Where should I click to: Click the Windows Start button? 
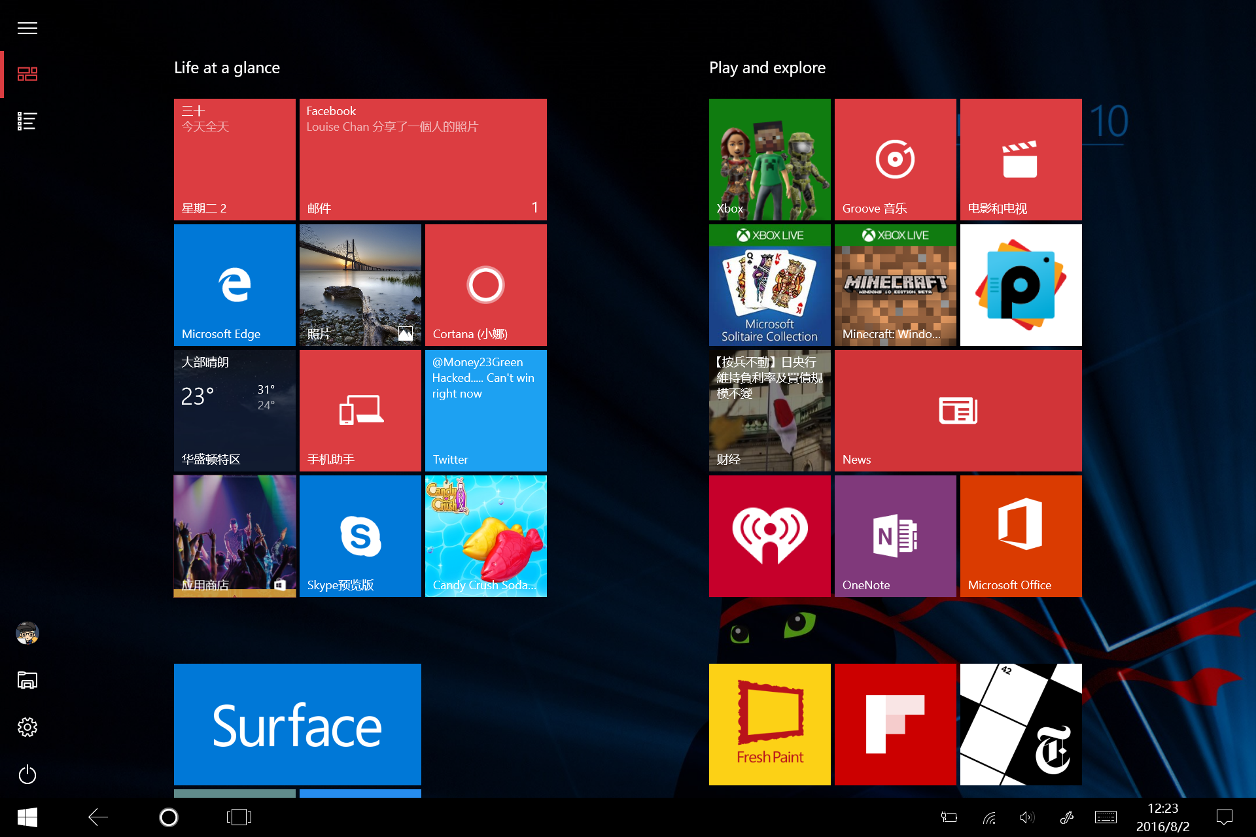pyautogui.click(x=27, y=817)
